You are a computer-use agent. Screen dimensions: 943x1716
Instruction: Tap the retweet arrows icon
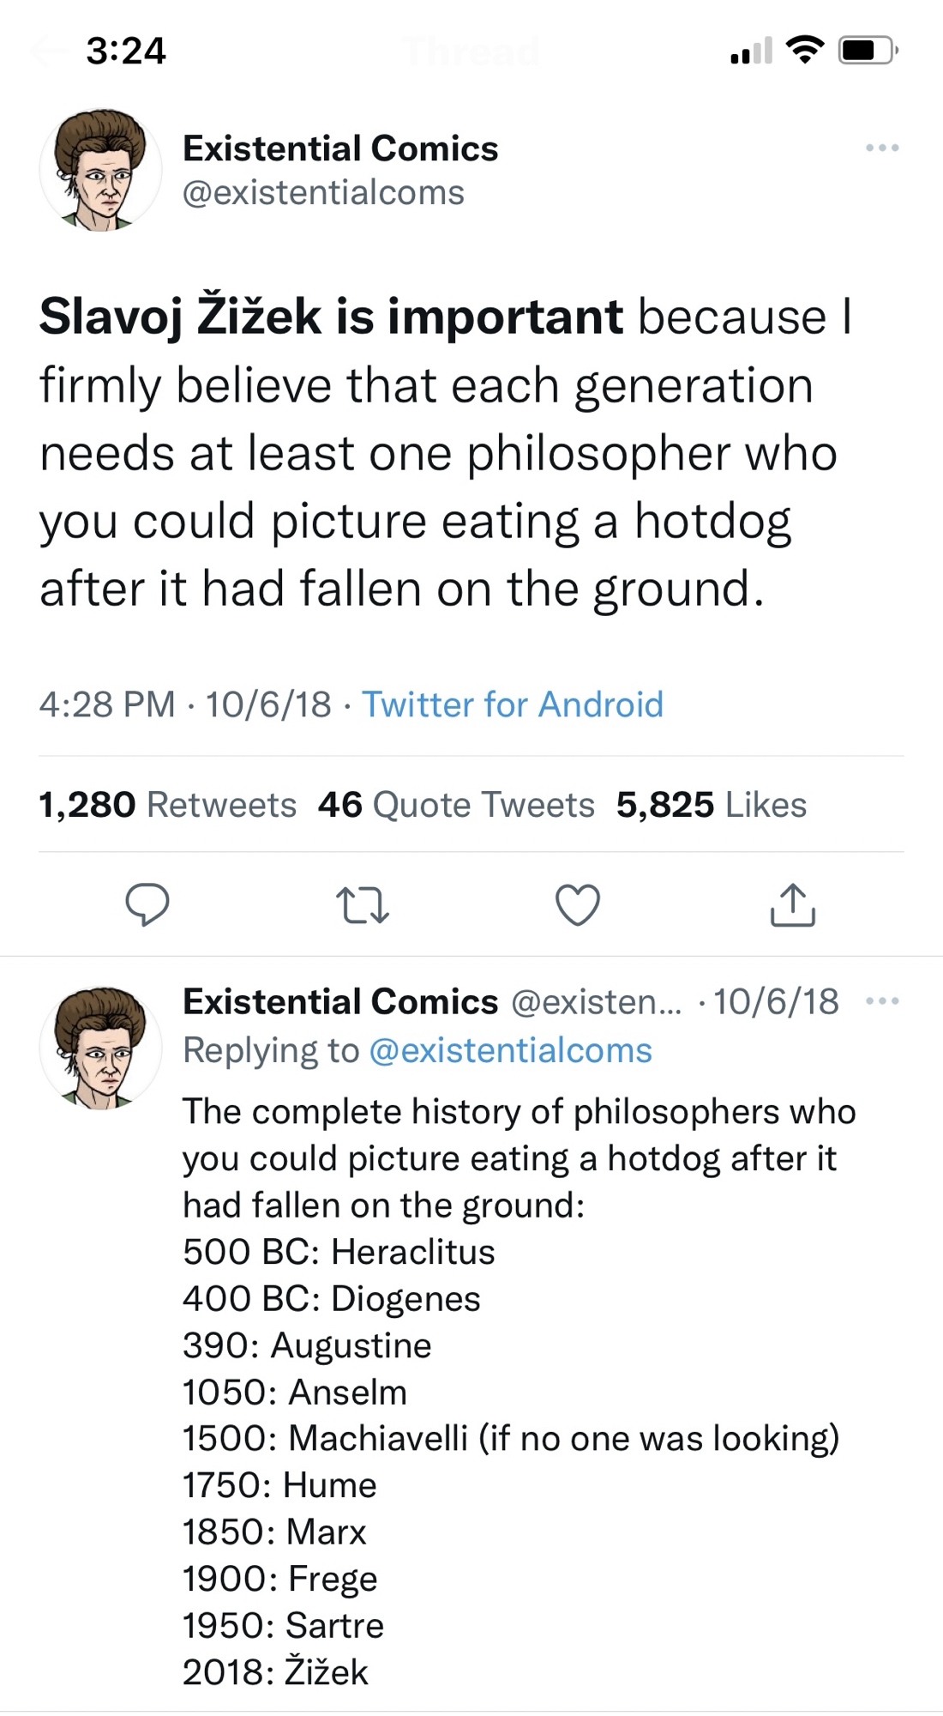[x=363, y=905]
